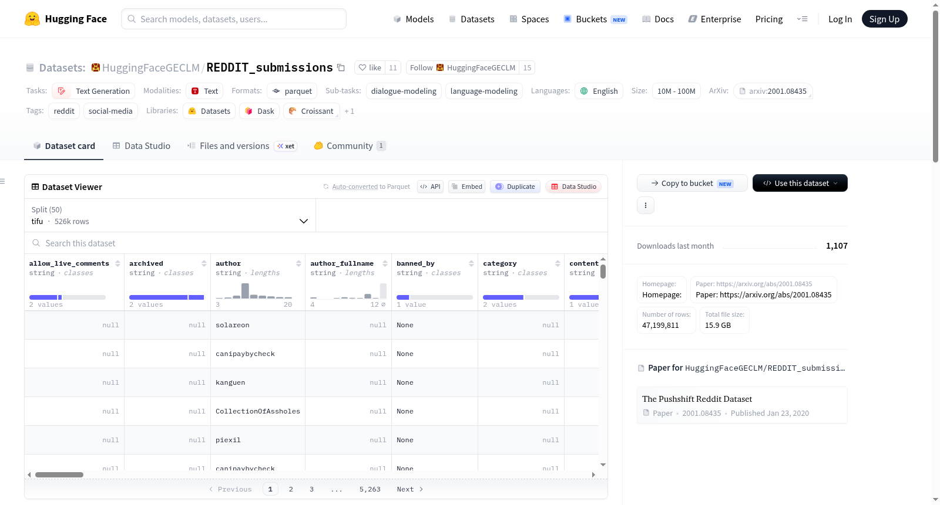Open Docs in top navigation

coord(658,19)
